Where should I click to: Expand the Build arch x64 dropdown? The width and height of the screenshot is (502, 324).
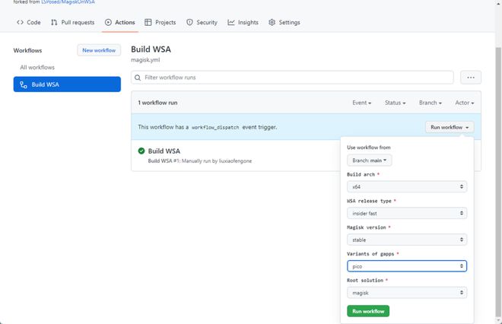tap(406, 186)
